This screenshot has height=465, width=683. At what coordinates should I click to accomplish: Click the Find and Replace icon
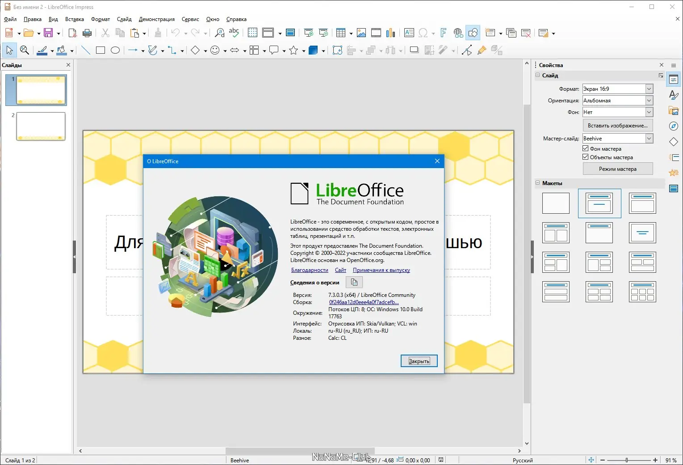[219, 33]
